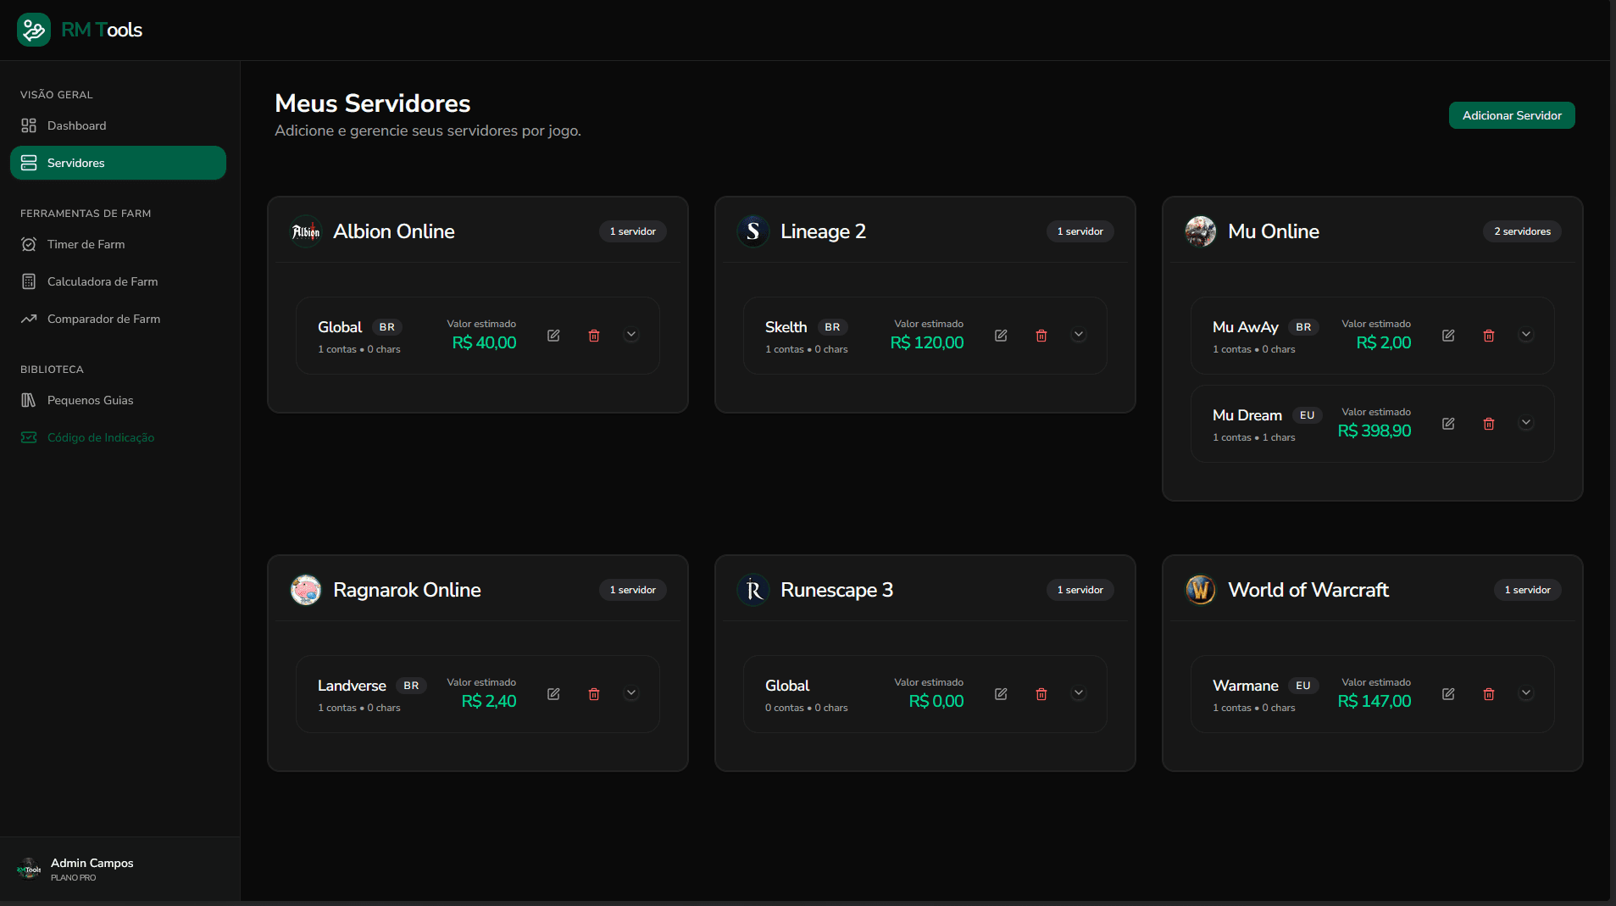1616x906 pixels.
Task: Click the World of Warcraft game icon
Action: tap(1200, 590)
